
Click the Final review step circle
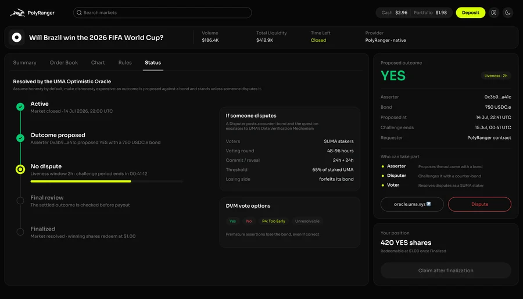coord(20,201)
